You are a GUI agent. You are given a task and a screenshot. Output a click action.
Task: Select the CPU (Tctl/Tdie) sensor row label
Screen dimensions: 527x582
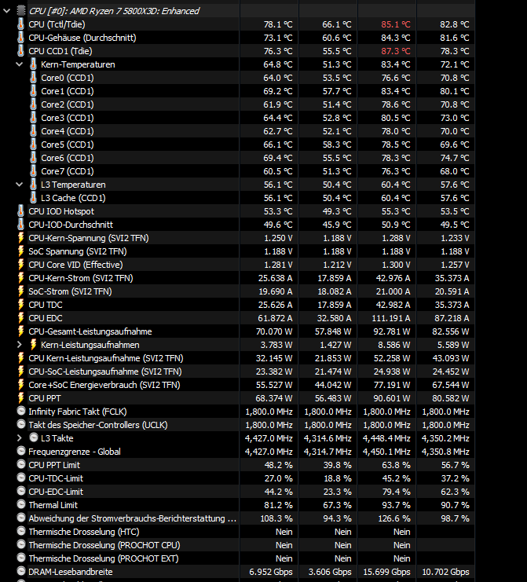point(57,24)
